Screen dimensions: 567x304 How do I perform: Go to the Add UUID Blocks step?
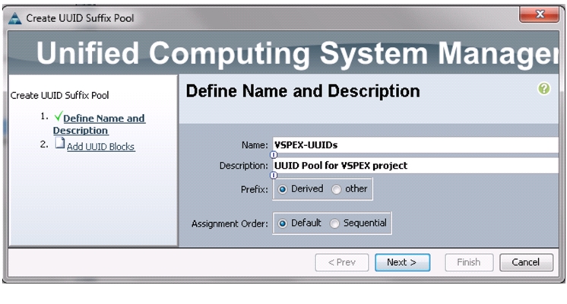(100, 147)
